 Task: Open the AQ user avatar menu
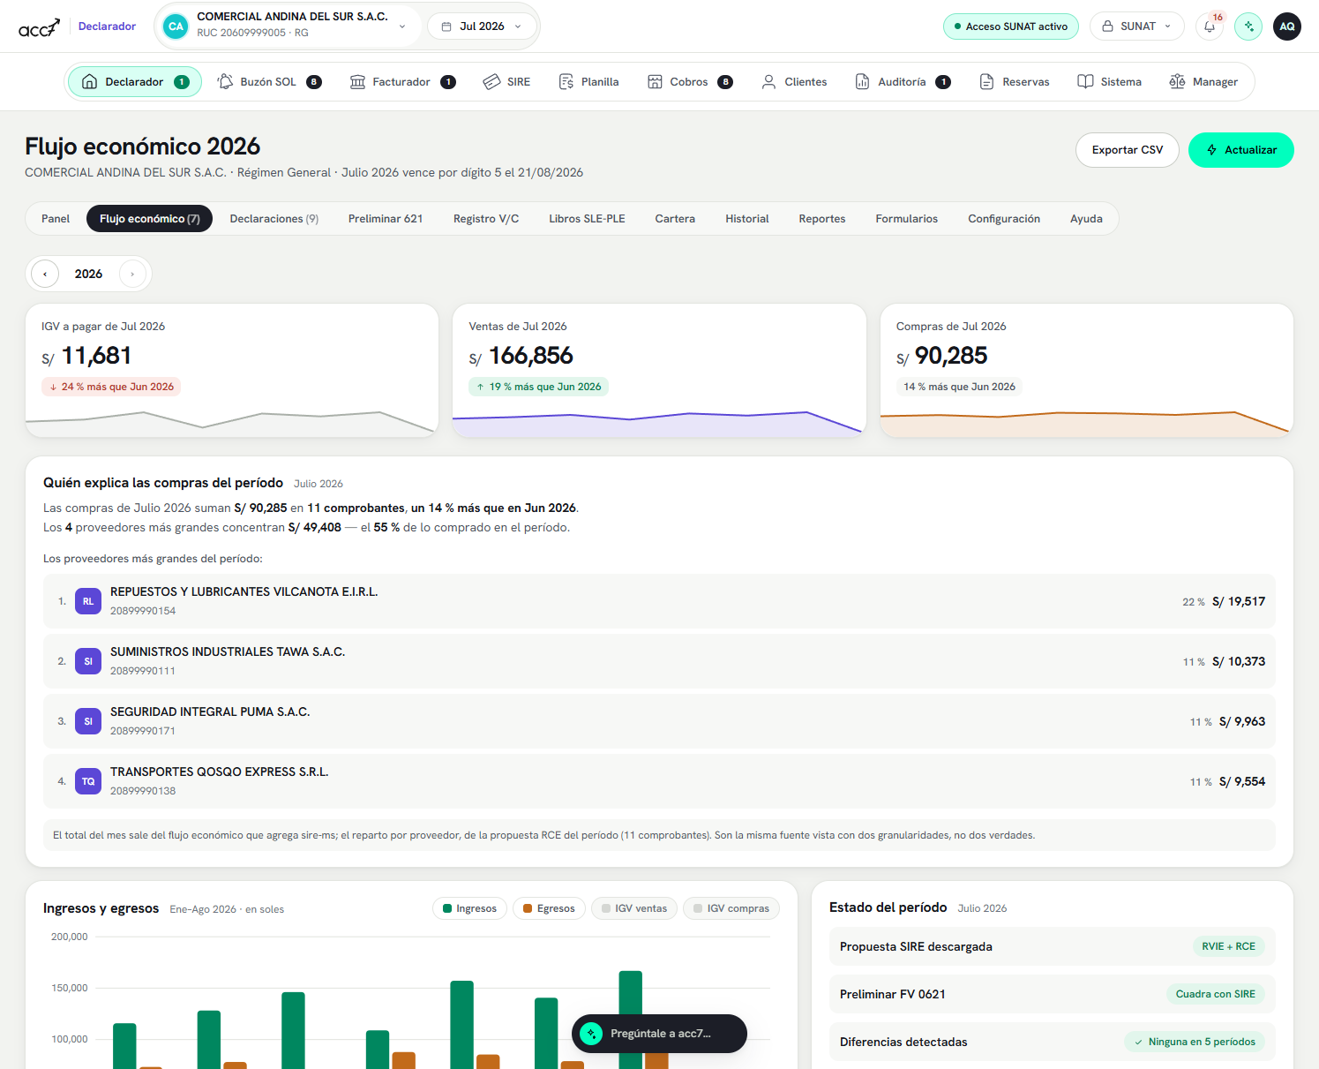click(1287, 26)
